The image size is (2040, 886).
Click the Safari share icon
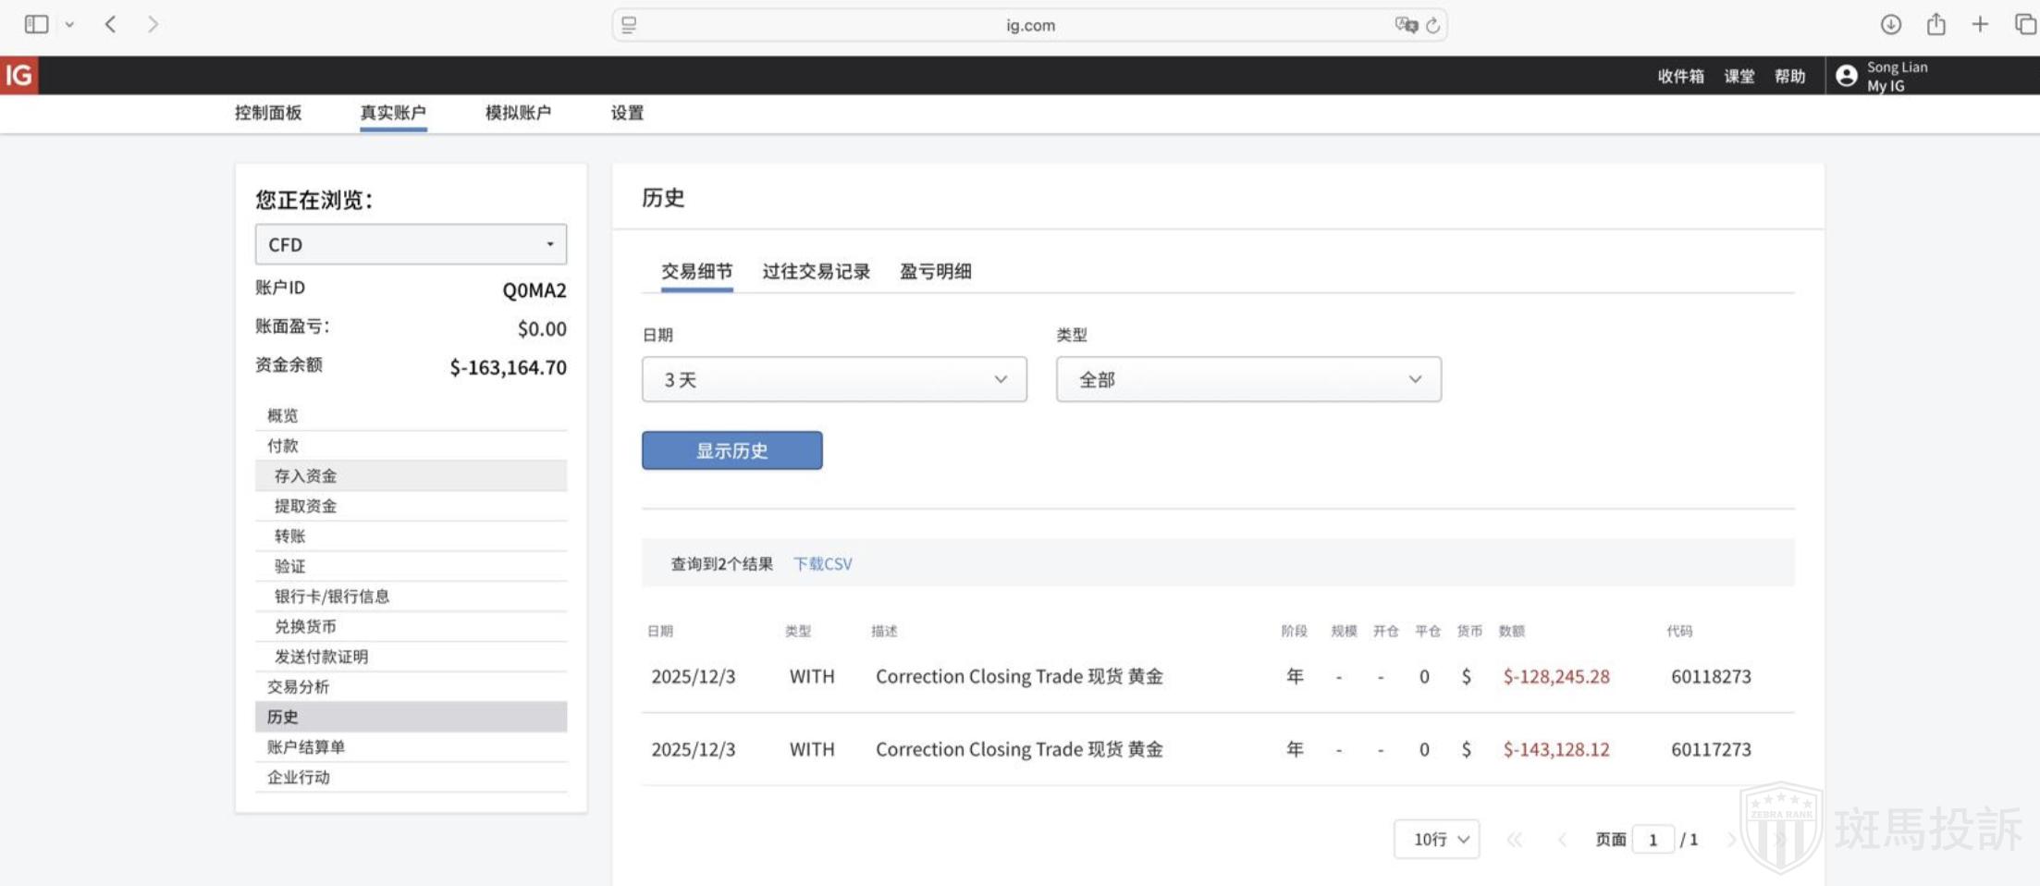click(x=1936, y=24)
